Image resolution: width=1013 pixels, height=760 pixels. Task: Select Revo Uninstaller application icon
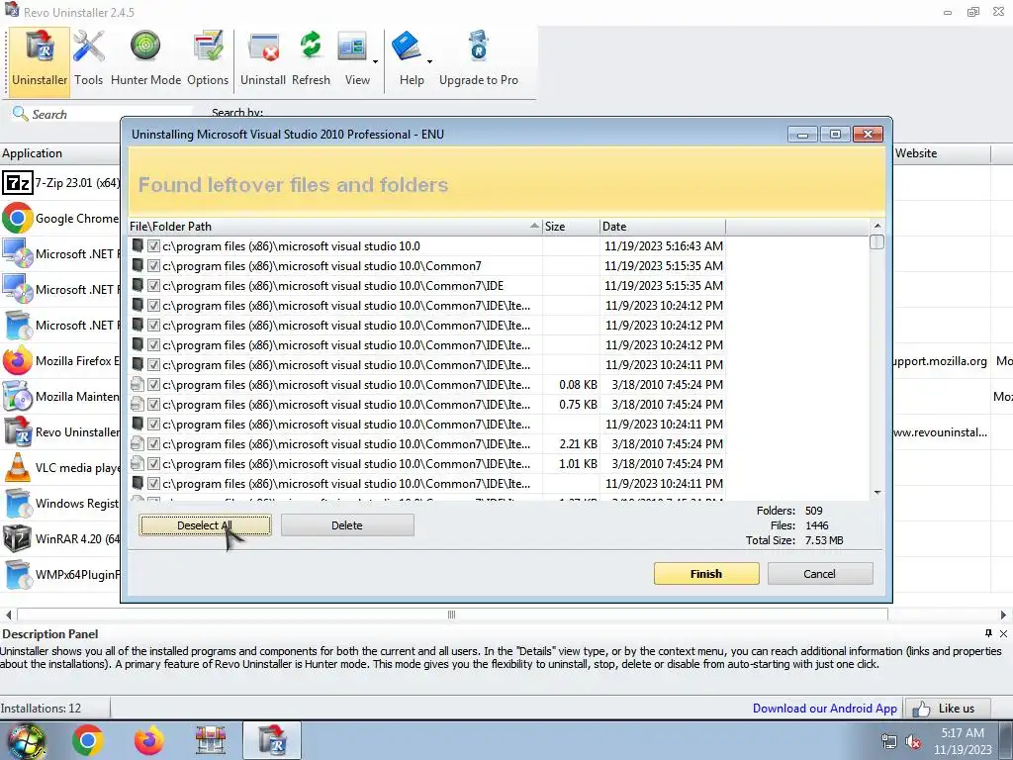[x=17, y=431]
